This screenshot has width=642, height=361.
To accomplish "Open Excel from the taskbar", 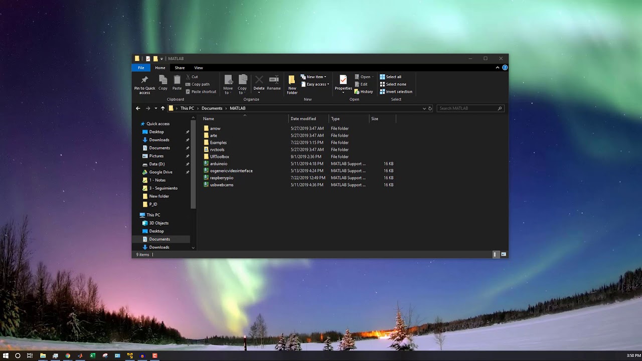I will point(93,355).
